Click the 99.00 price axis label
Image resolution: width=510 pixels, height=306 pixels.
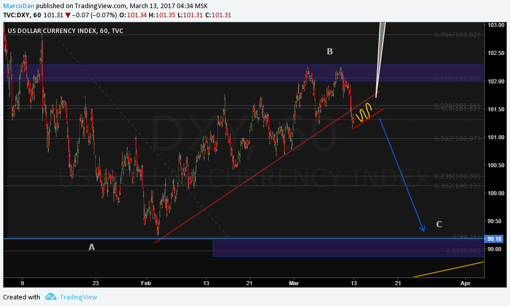tap(495, 249)
